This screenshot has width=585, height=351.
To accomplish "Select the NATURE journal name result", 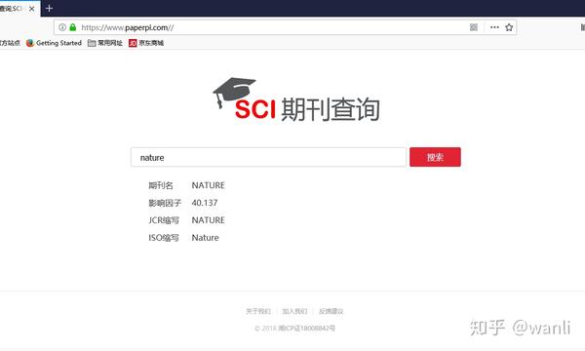I will [x=209, y=185].
